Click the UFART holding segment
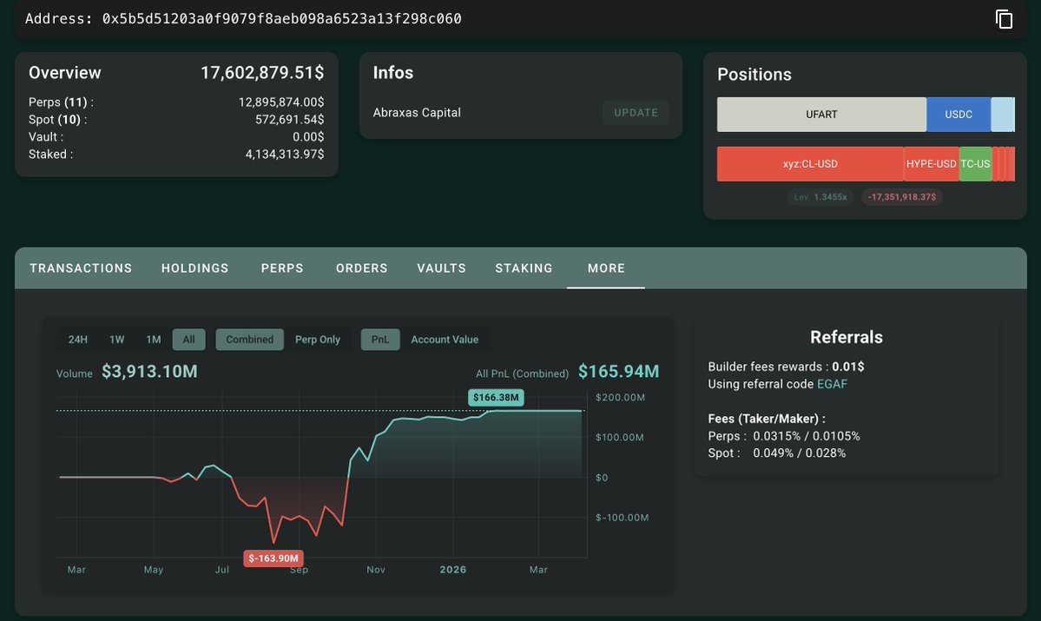Image resolution: width=1041 pixels, height=621 pixels. [820, 114]
